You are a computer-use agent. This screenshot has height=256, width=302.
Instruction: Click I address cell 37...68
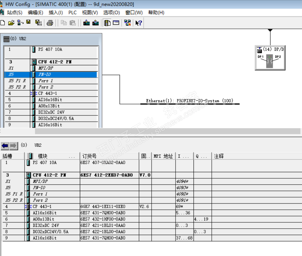(184, 238)
